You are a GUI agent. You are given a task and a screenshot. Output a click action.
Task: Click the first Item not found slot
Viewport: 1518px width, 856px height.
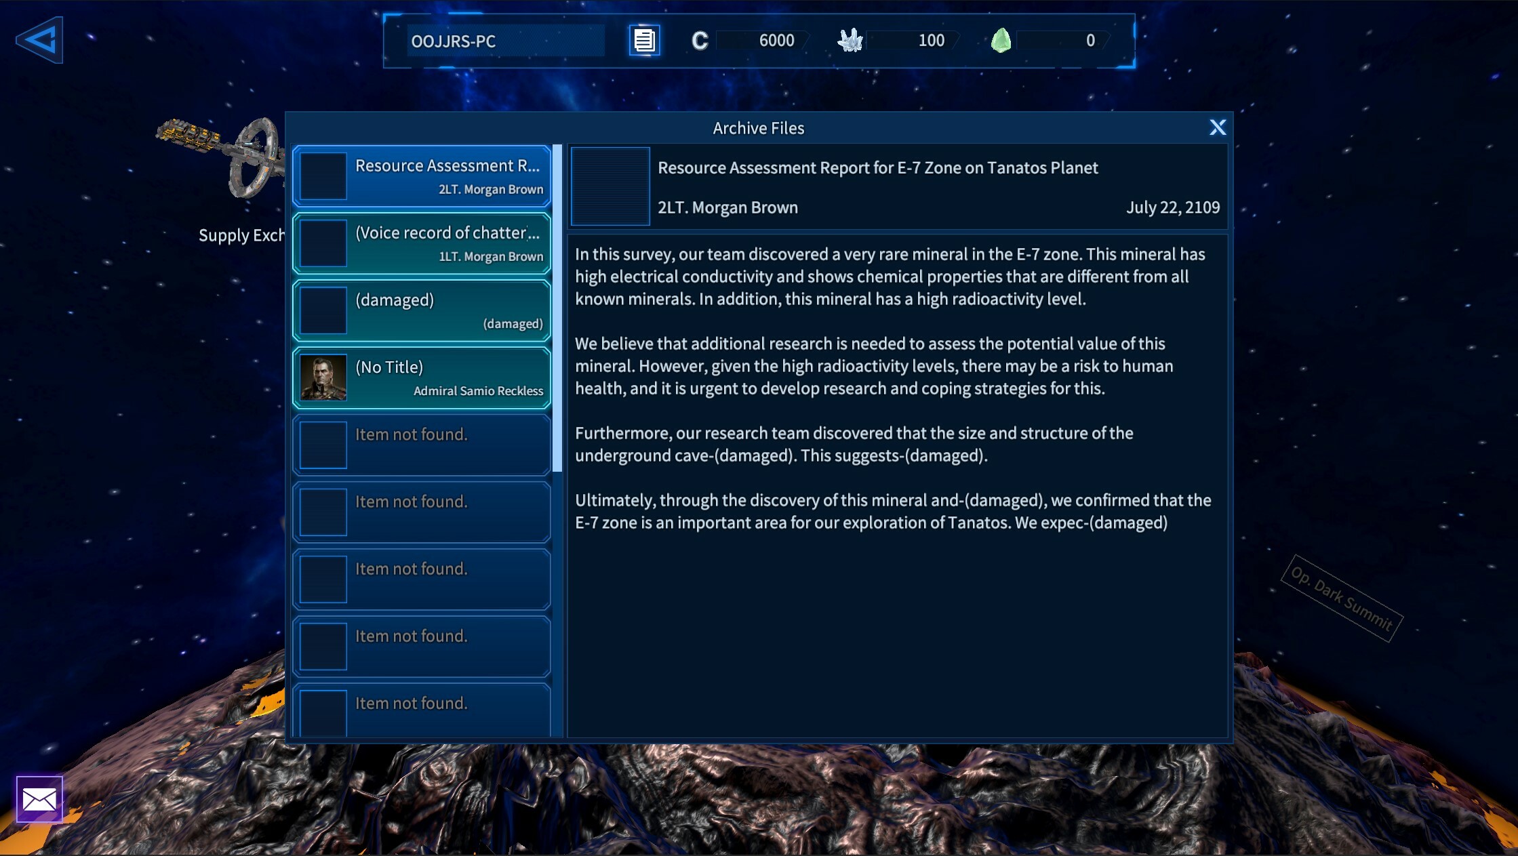(421, 445)
